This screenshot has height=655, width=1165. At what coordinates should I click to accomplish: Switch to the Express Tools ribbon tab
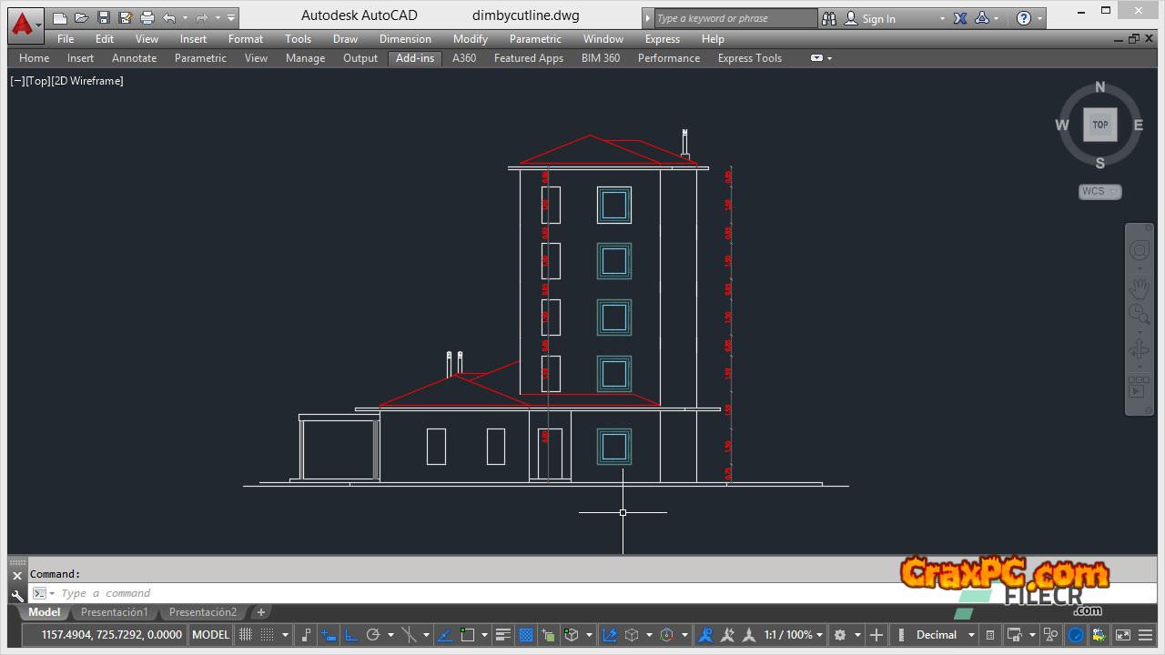click(x=749, y=58)
